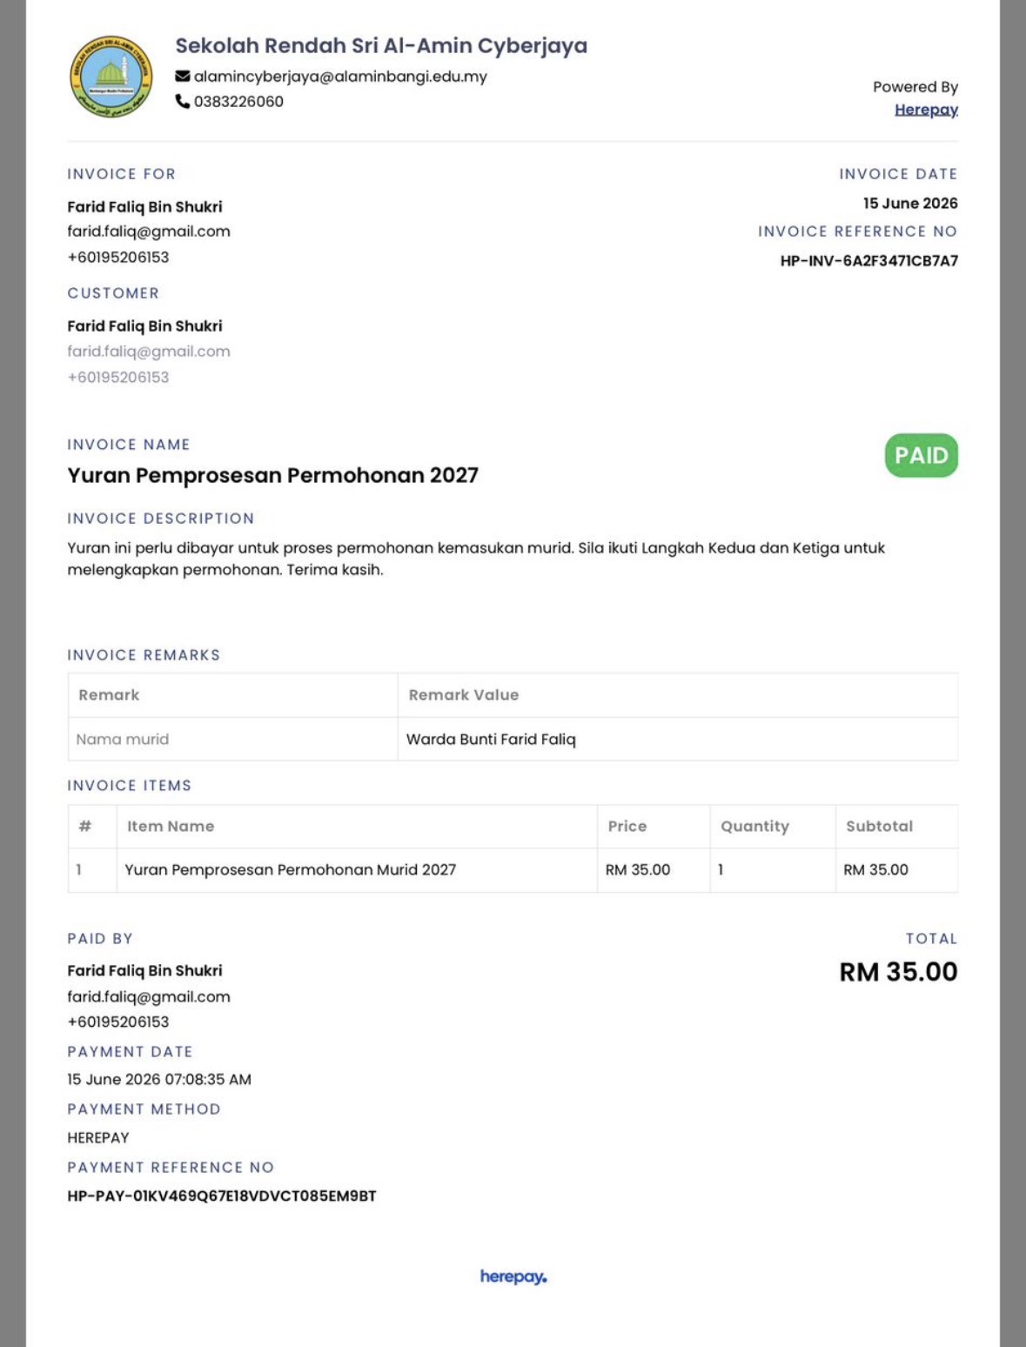The width and height of the screenshot is (1026, 1347).
Task: Select the payment reference number HP-PAY-01KV469Q67E18VDVCT085EM9BT
Action: [222, 1196]
